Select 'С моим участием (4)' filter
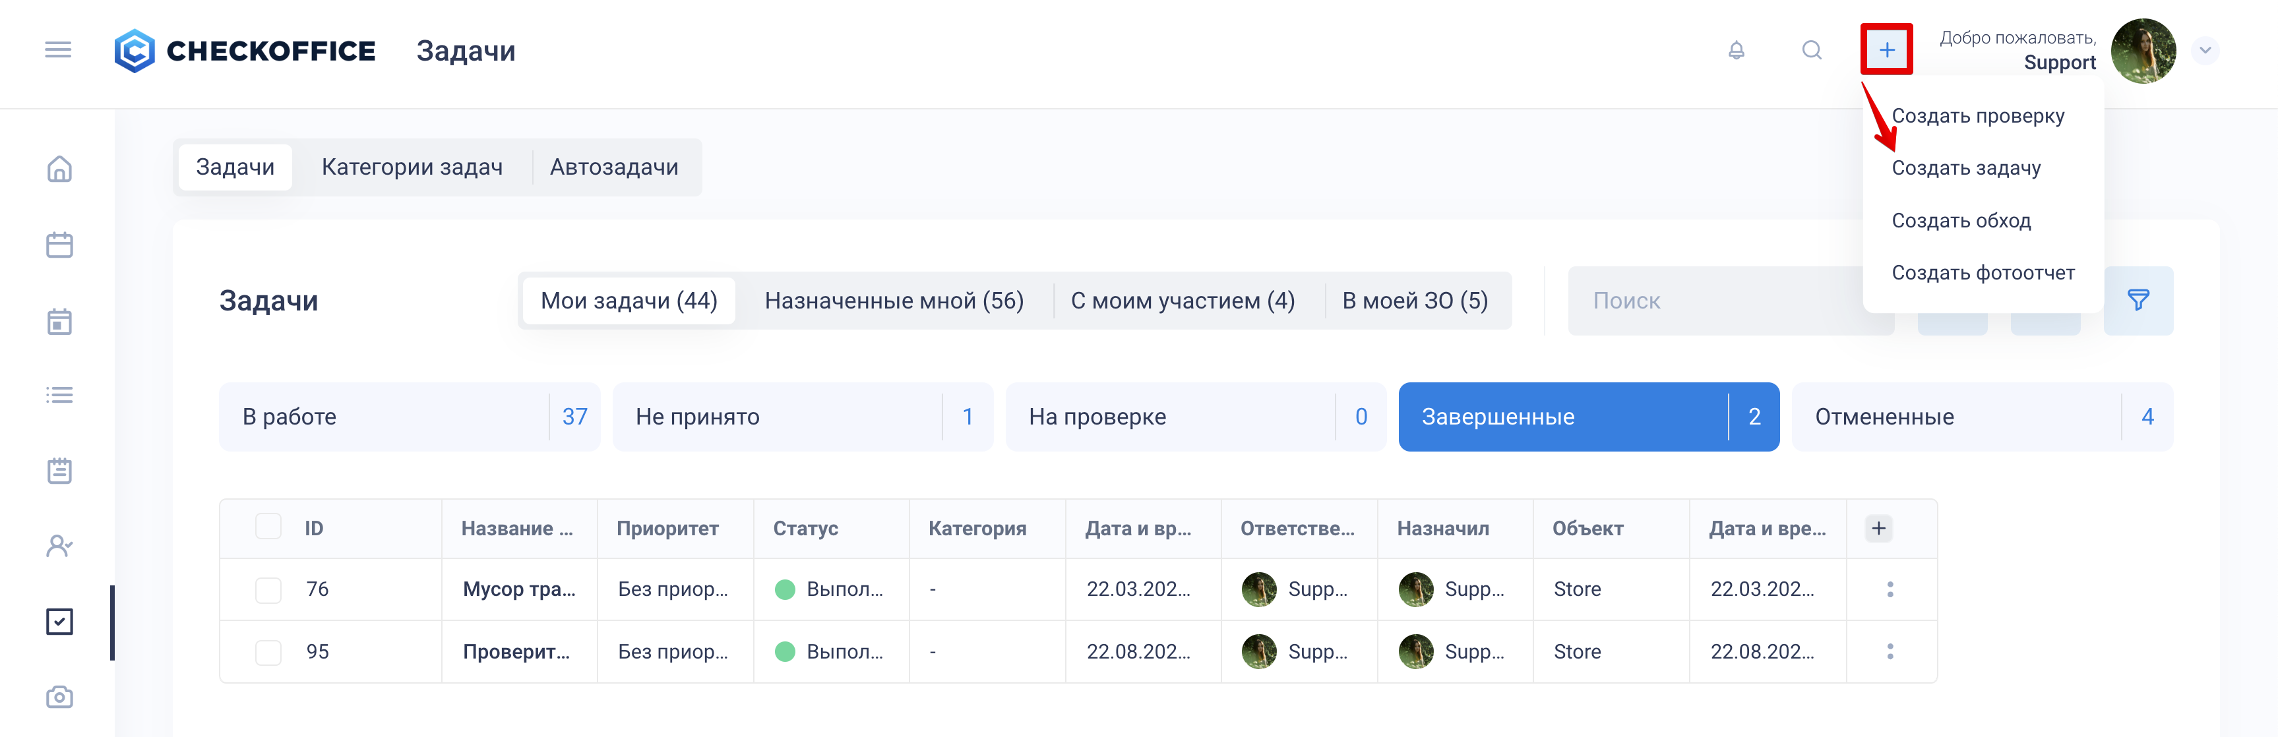 click(x=1183, y=301)
